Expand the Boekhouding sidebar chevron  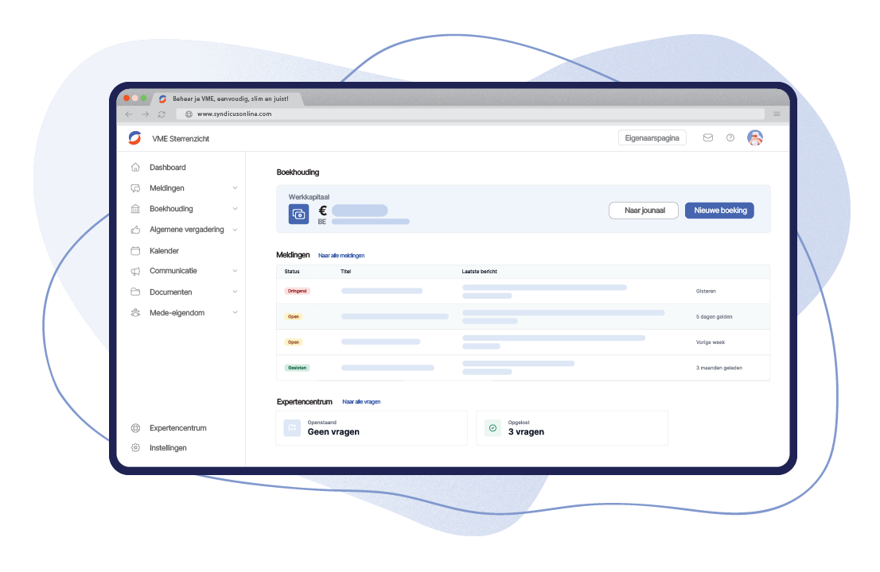[x=235, y=209]
